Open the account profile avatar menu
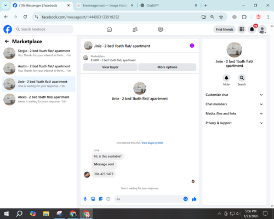Viewport: 274px width, 219px height. coord(262,30)
